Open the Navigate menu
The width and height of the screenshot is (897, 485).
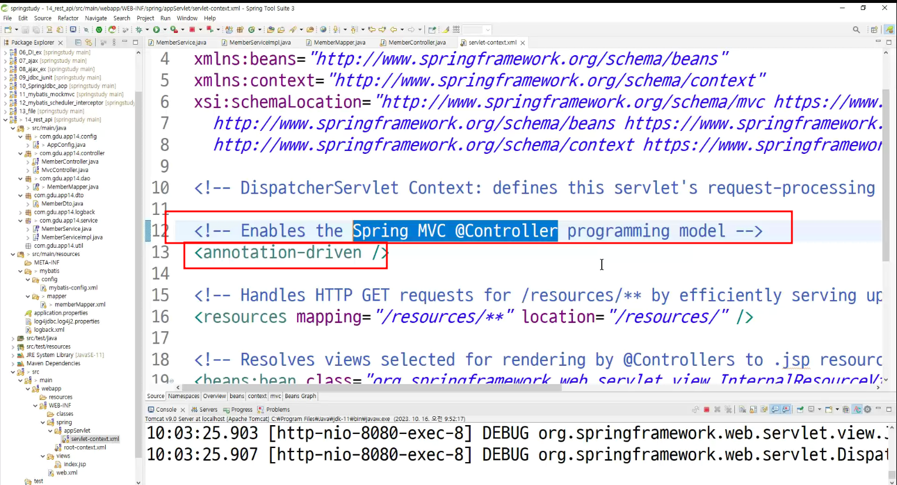(96, 18)
